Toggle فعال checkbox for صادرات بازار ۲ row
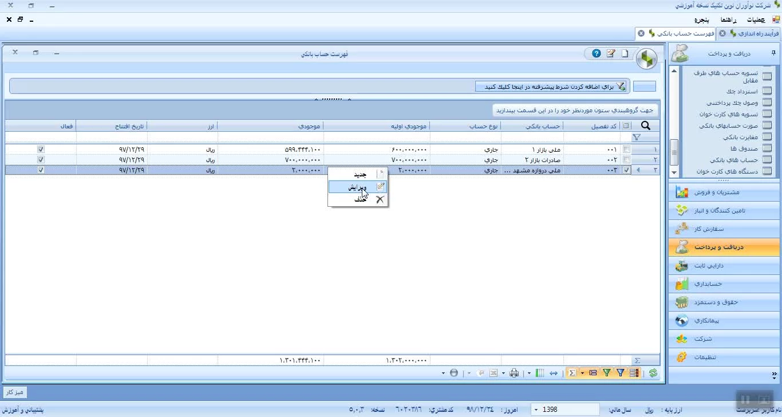Viewport: 782px width, 417px height. pyautogui.click(x=41, y=160)
